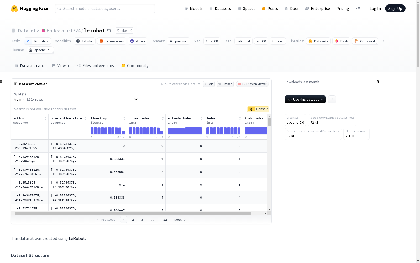The height and width of the screenshot is (263, 420).
Task: Click the Log In link
Action: point(375,8)
